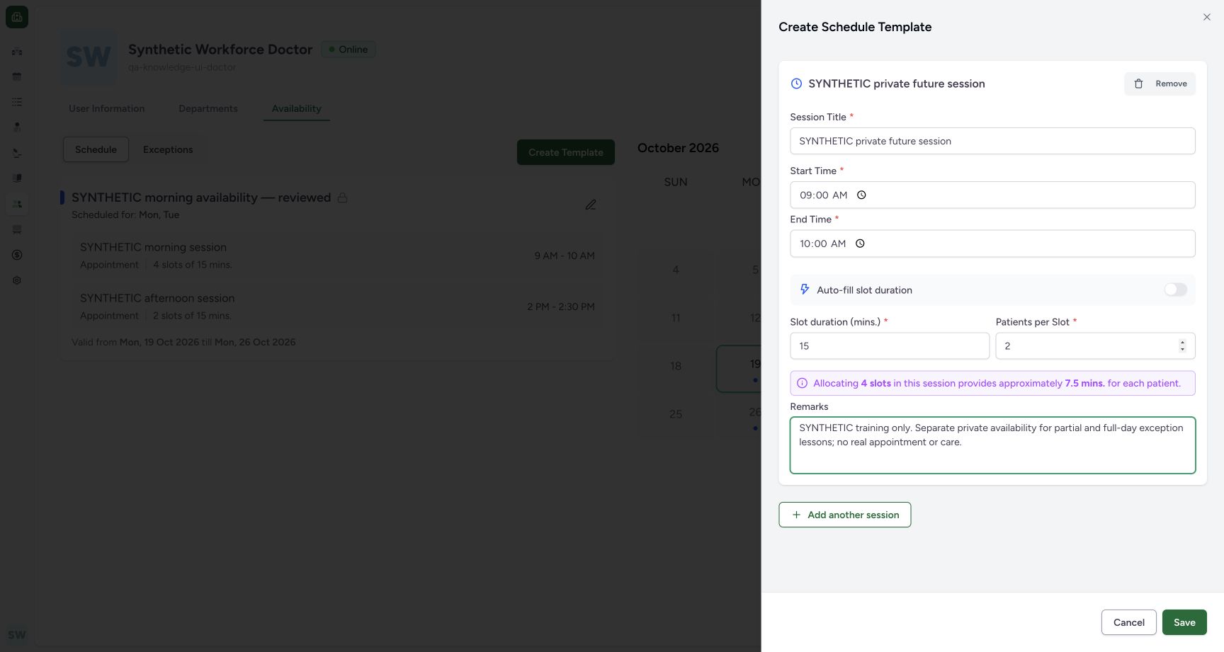Close the Create Schedule Template panel
This screenshot has width=1224, height=652.
point(1207,17)
